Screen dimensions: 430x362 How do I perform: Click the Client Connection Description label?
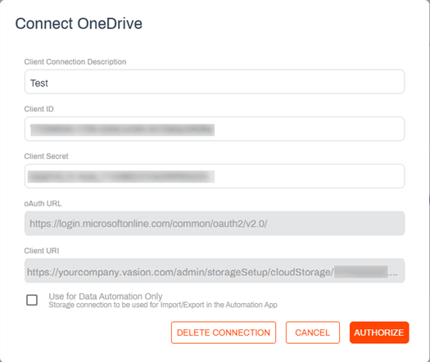click(x=75, y=61)
